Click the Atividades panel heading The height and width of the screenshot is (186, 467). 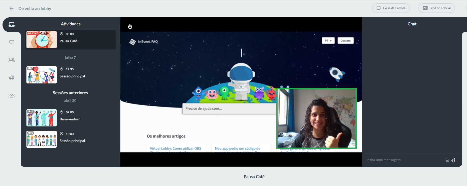[x=71, y=24]
